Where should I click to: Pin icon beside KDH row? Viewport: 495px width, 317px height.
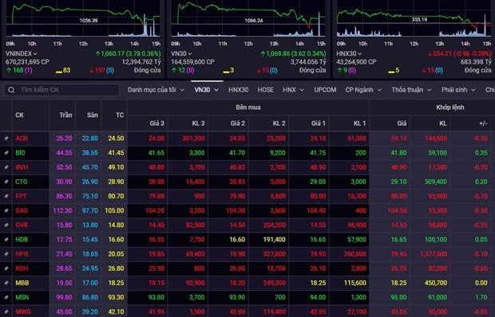click(6, 268)
